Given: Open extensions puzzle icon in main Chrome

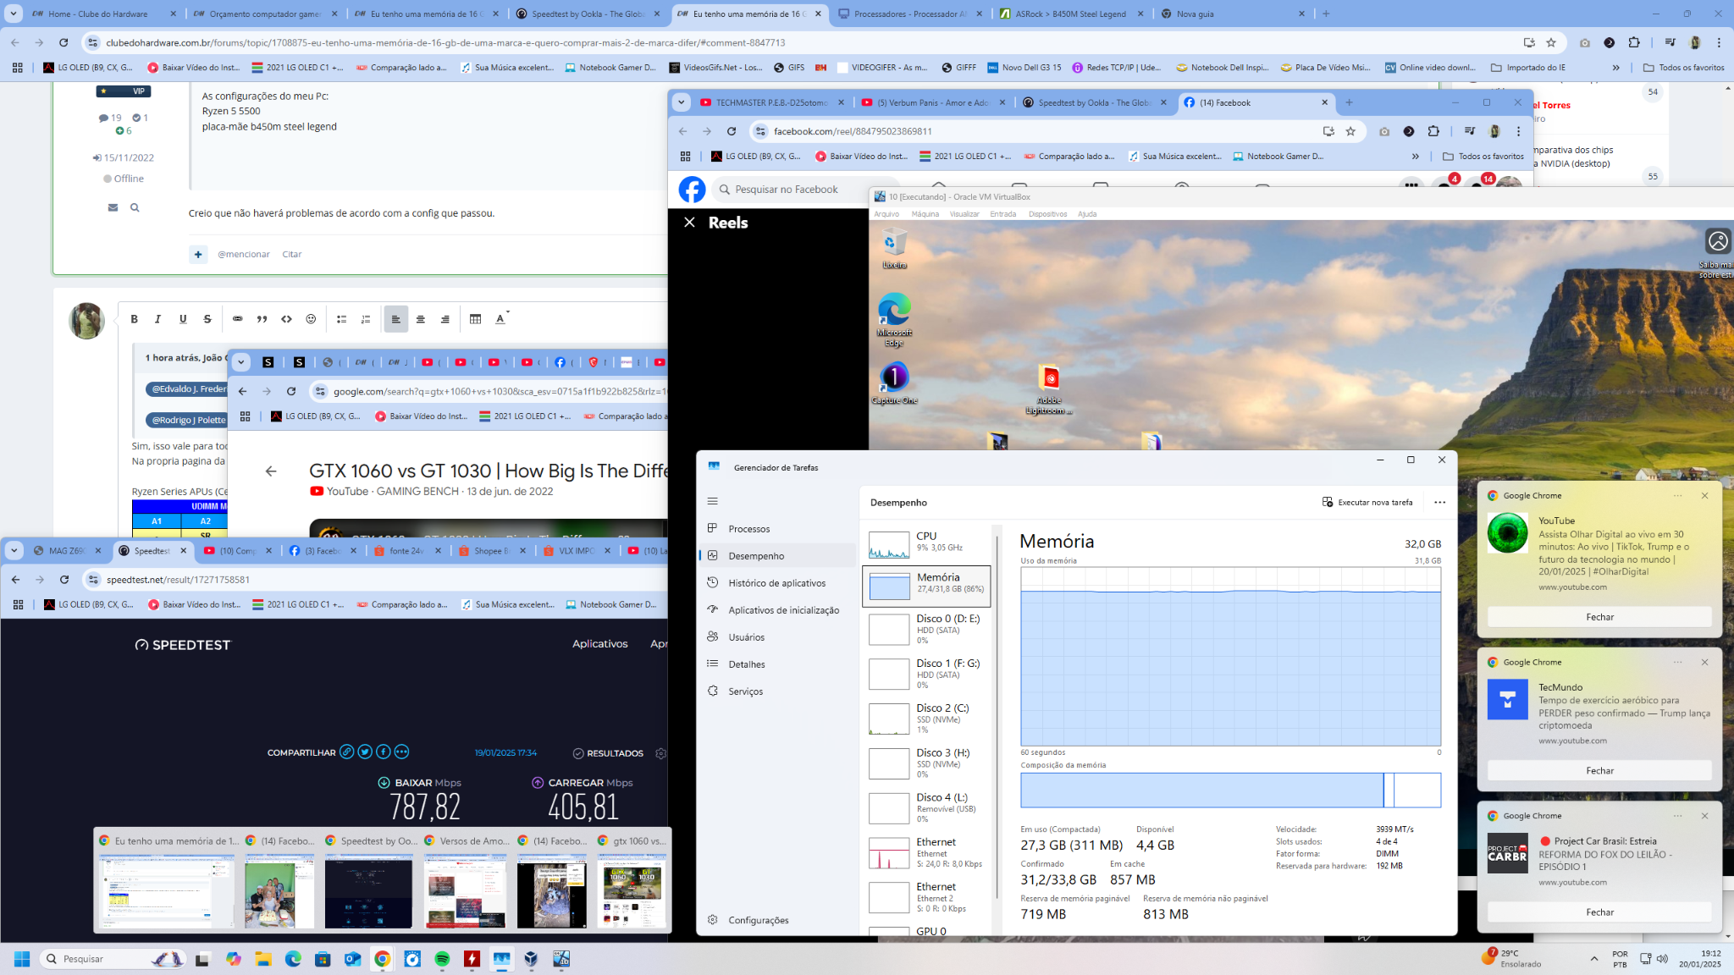Looking at the screenshot, I should click(1634, 42).
